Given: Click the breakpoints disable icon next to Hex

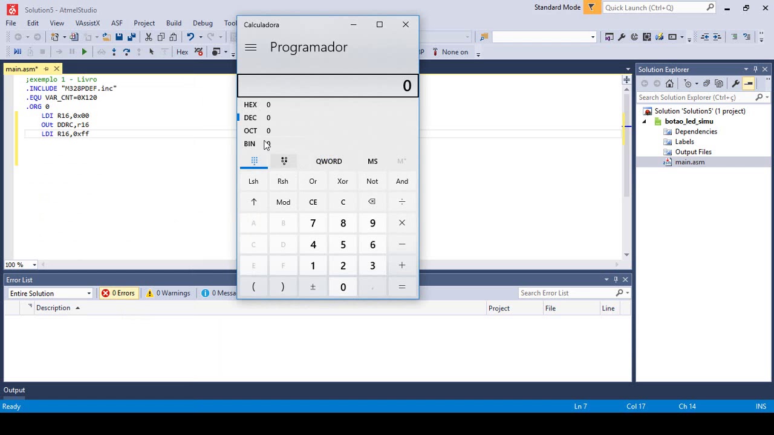Looking at the screenshot, I should click(198, 52).
